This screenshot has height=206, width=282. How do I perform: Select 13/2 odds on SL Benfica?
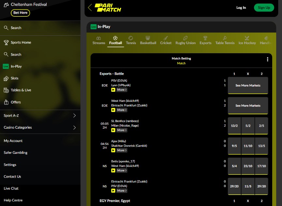pyautogui.click(x=234, y=126)
